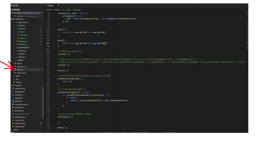
Task: Click the Gruntfile.js grunt icon
Action: click(13, 107)
